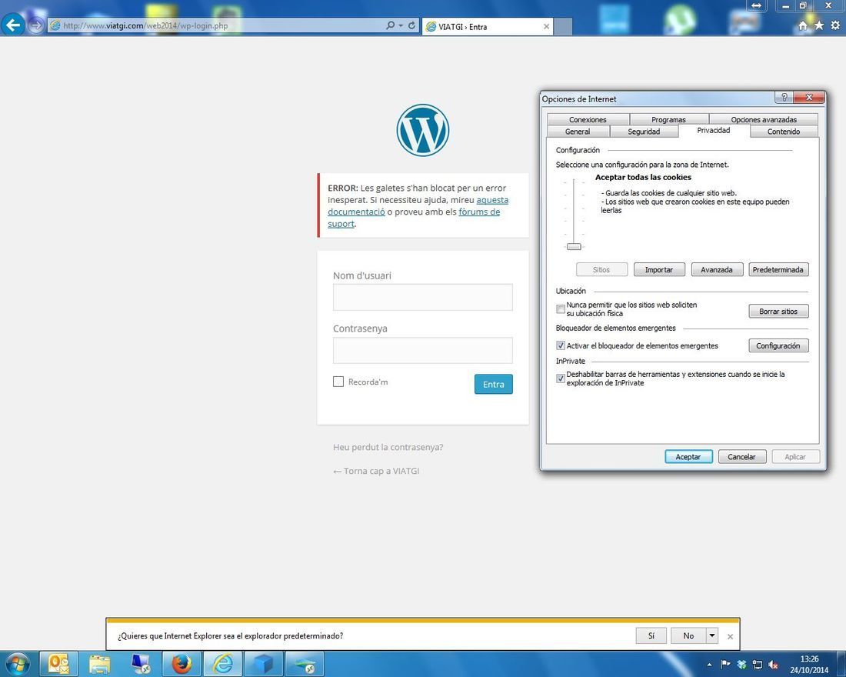Switch to the Programas tab
Image resolution: width=846 pixels, height=677 pixels.
[668, 119]
